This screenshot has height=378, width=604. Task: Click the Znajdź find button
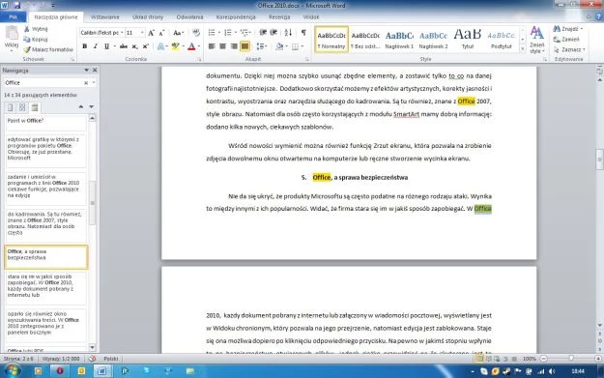coord(568,29)
